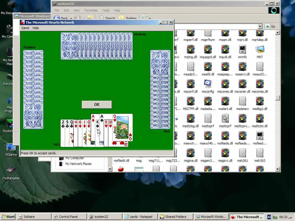Click OK to accept the passed cards
Image resolution: width=295 pixels, height=221 pixels.
97,104
